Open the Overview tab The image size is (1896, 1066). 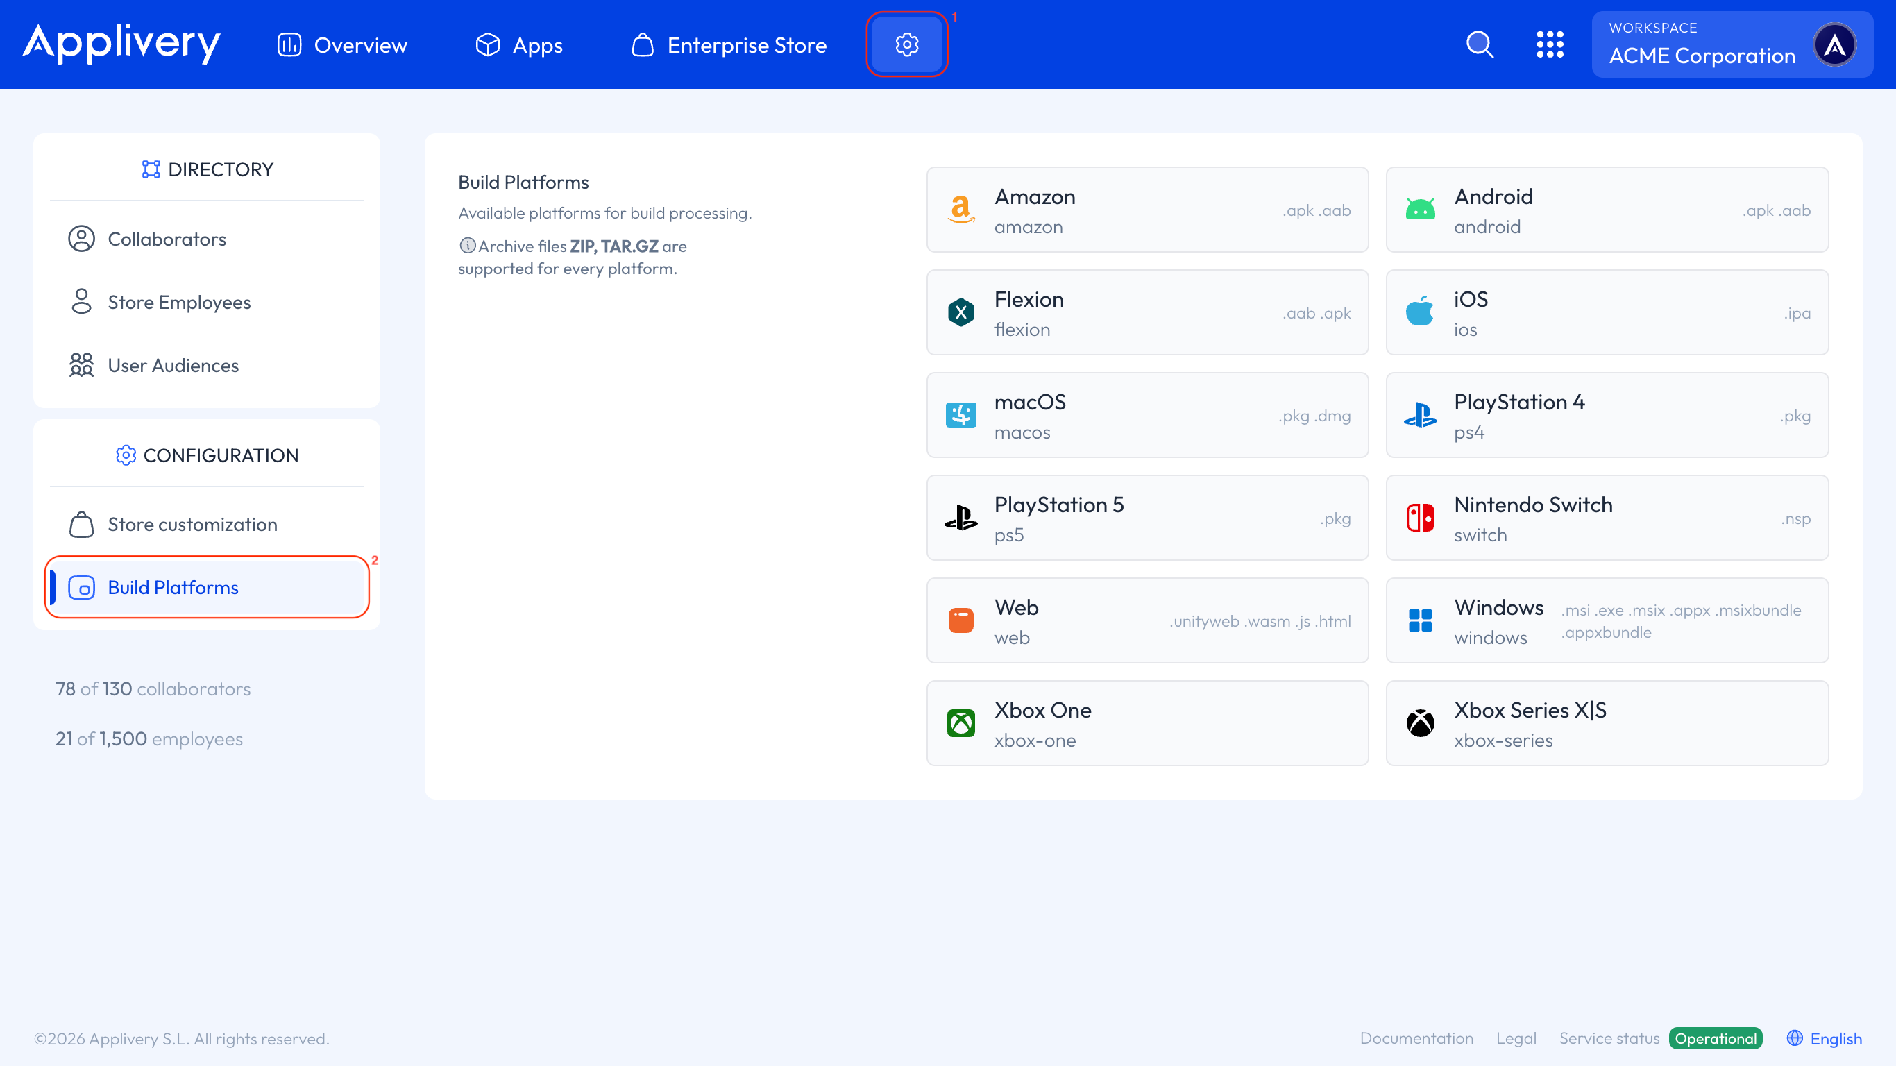pyautogui.click(x=342, y=45)
